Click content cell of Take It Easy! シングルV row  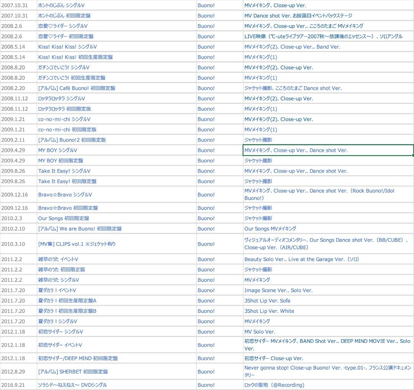[328, 171]
